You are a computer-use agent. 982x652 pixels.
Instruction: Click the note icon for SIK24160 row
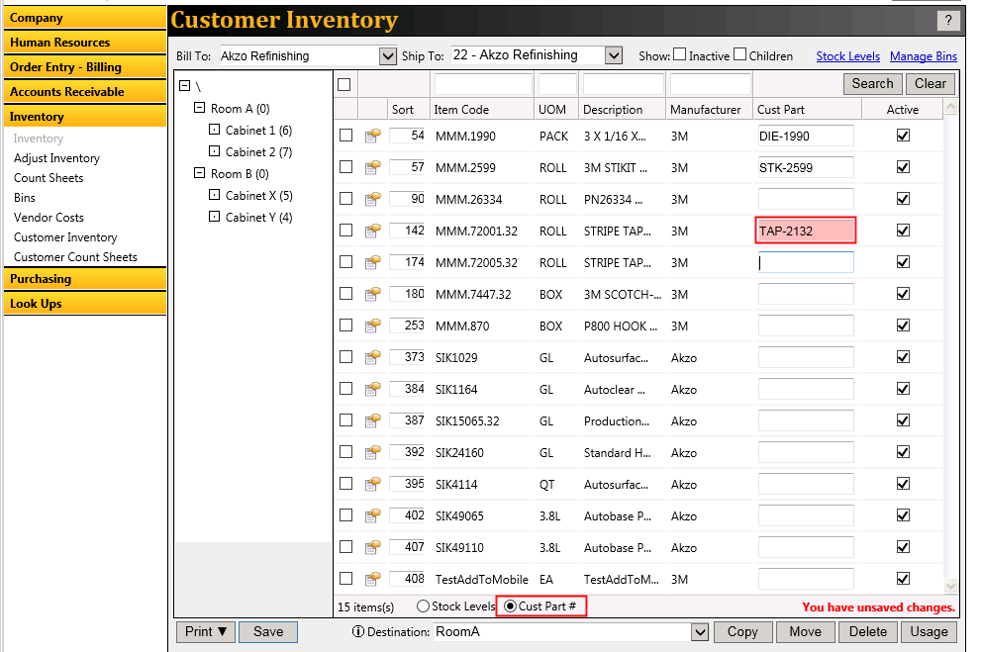tap(373, 452)
